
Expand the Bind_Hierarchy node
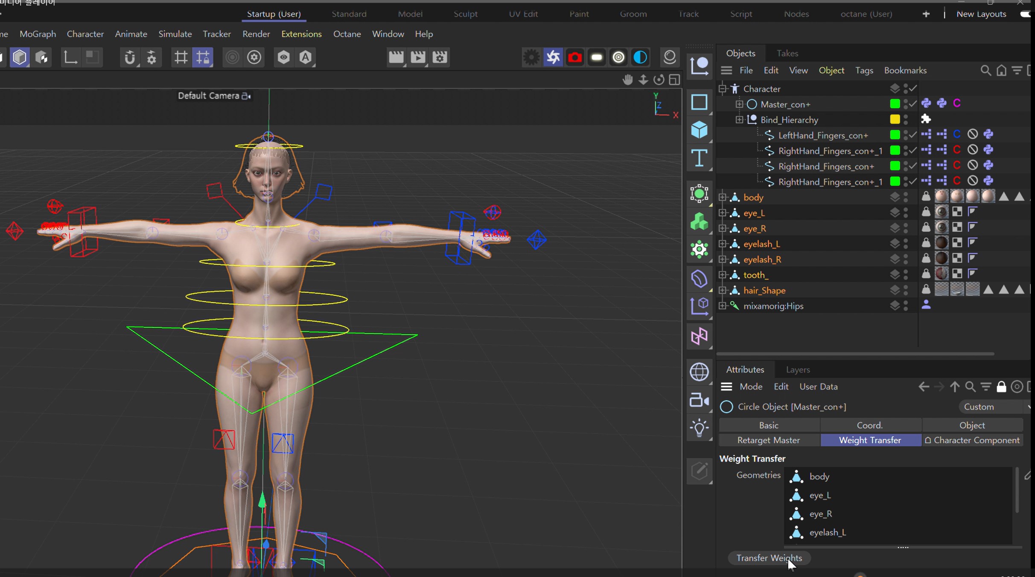[x=739, y=120]
